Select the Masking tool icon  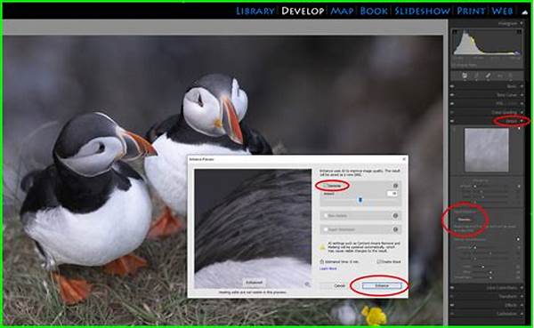pyautogui.click(x=511, y=76)
